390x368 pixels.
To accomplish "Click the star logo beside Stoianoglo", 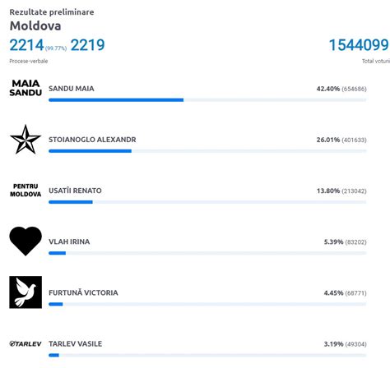I will coord(26,139).
